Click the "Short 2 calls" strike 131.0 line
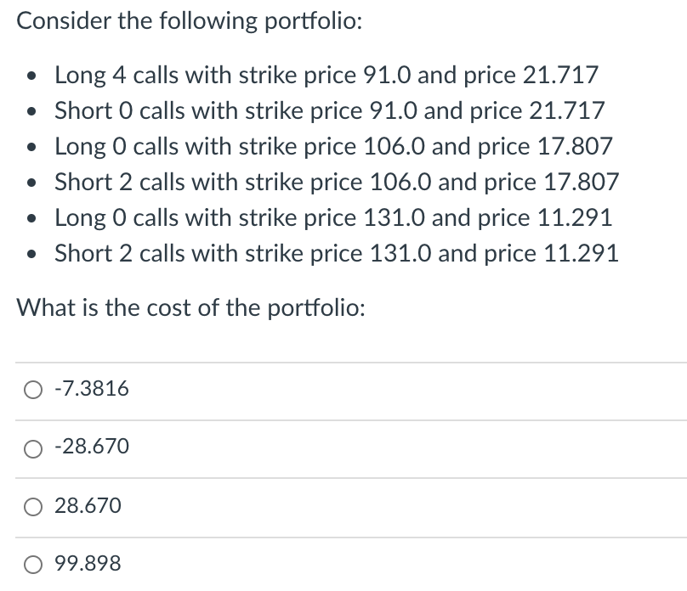This screenshot has width=687, height=591. pos(337,253)
